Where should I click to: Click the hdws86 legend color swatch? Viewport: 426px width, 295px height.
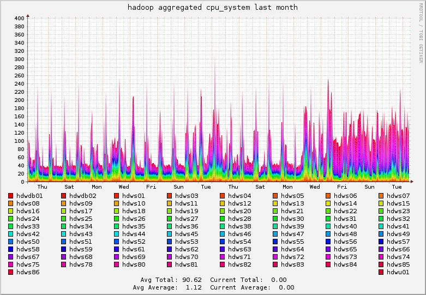pos(10,272)
